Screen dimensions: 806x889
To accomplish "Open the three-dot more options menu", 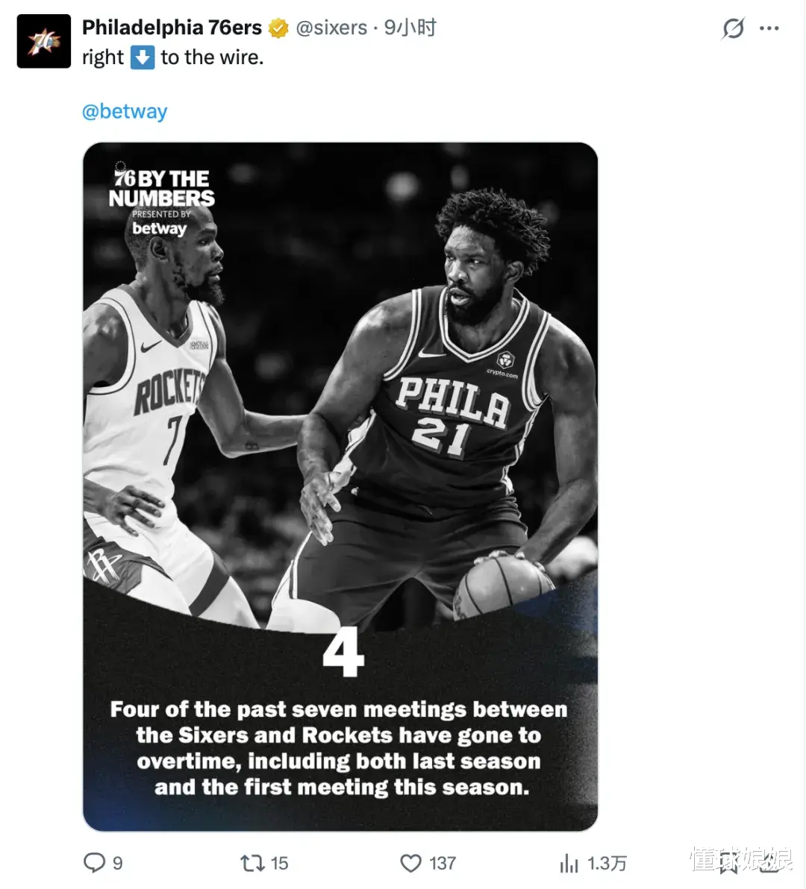I will [x=769, y=28].
